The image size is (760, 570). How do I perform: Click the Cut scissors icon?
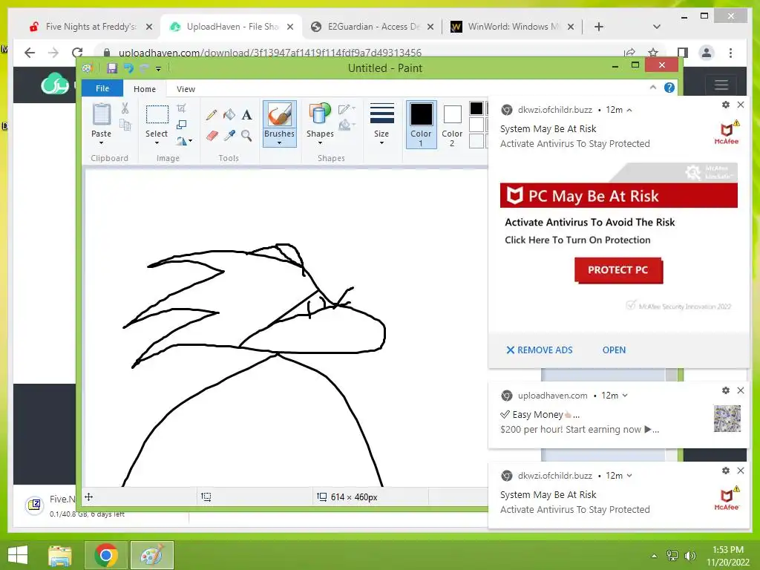pos(125,108)
